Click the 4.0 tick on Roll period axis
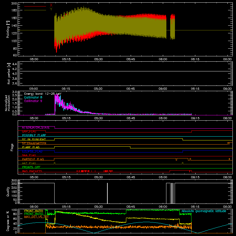 [x=14, y=74]
